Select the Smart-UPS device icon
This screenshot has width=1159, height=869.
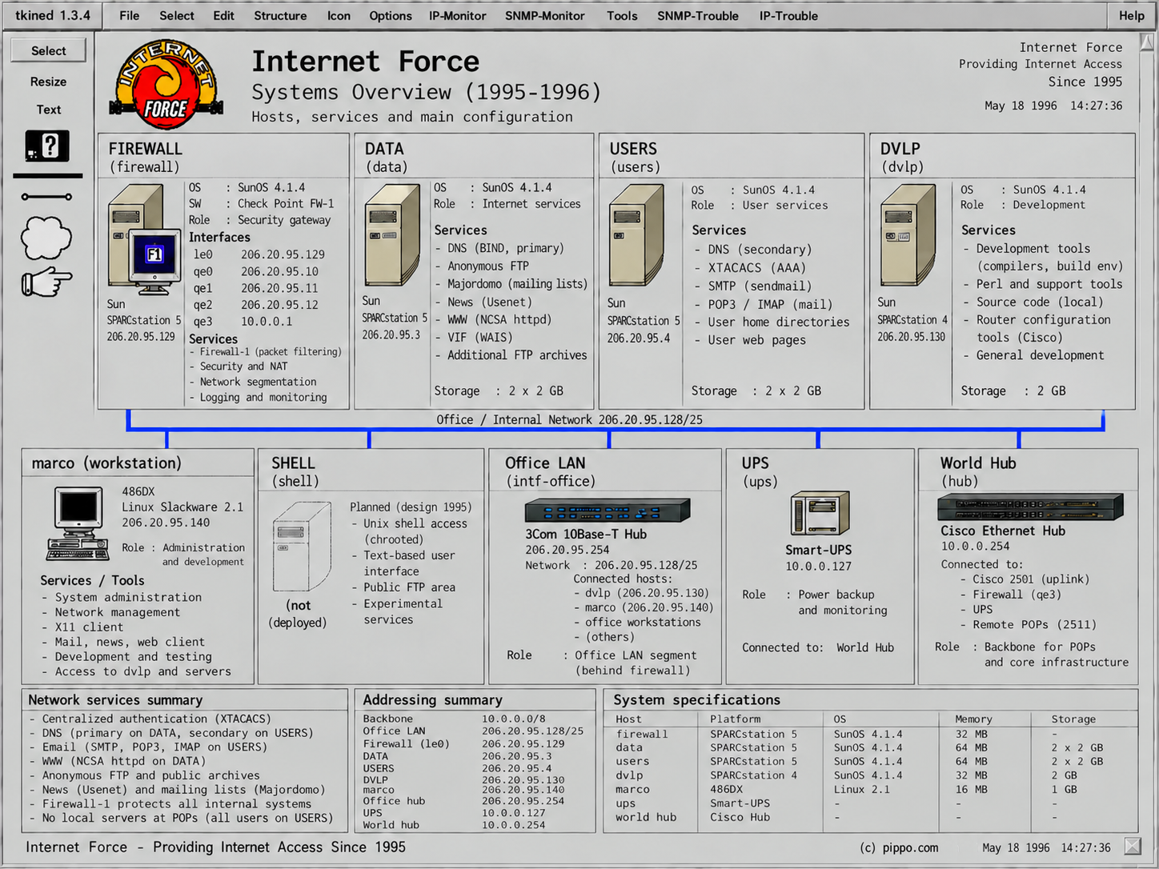820,514
